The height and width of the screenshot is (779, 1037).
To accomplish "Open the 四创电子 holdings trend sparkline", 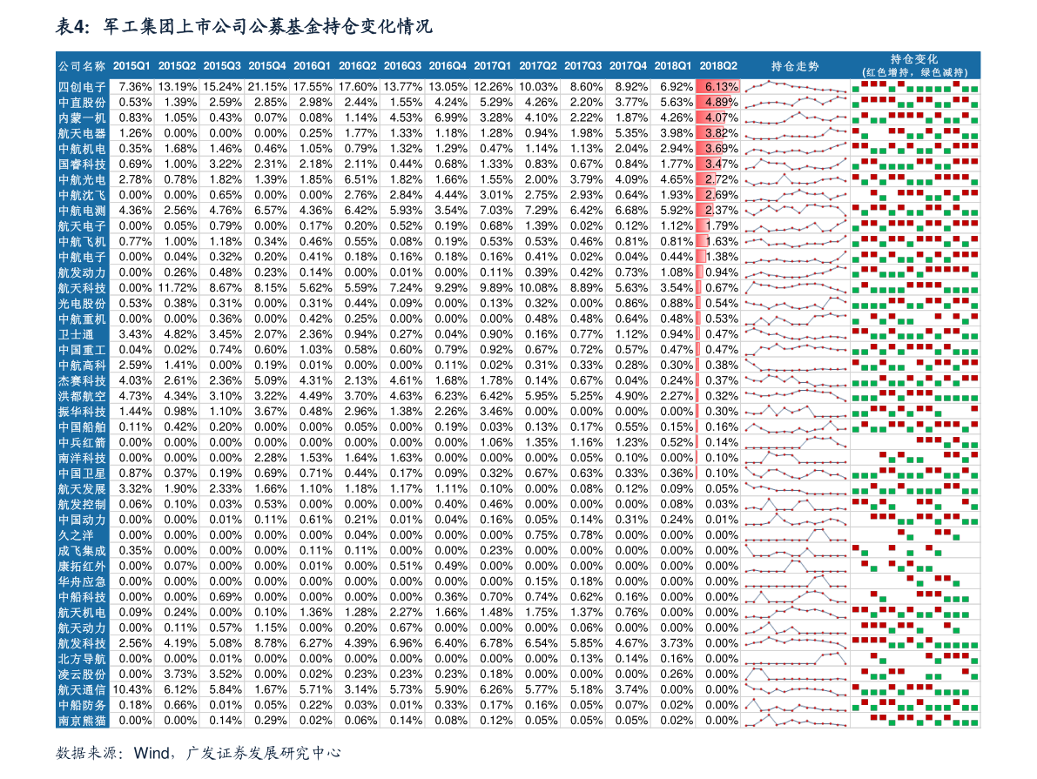I will [795, 87].
